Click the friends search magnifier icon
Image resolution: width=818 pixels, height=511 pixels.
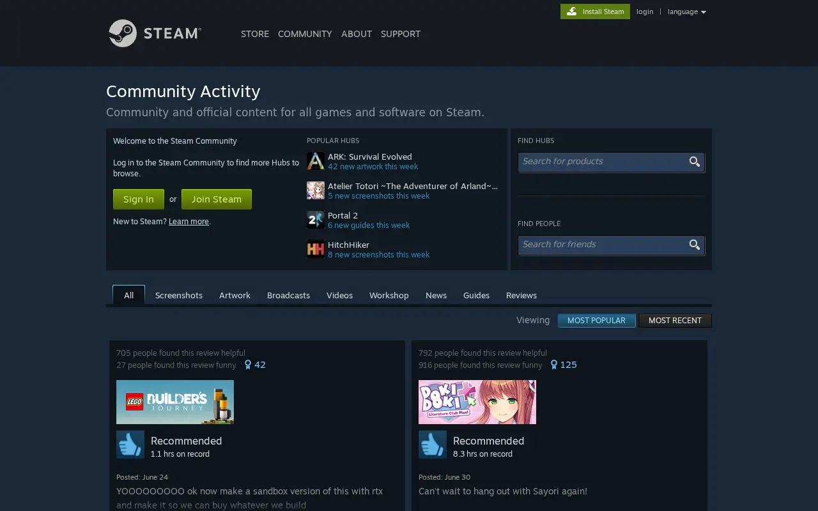[695, 245]
